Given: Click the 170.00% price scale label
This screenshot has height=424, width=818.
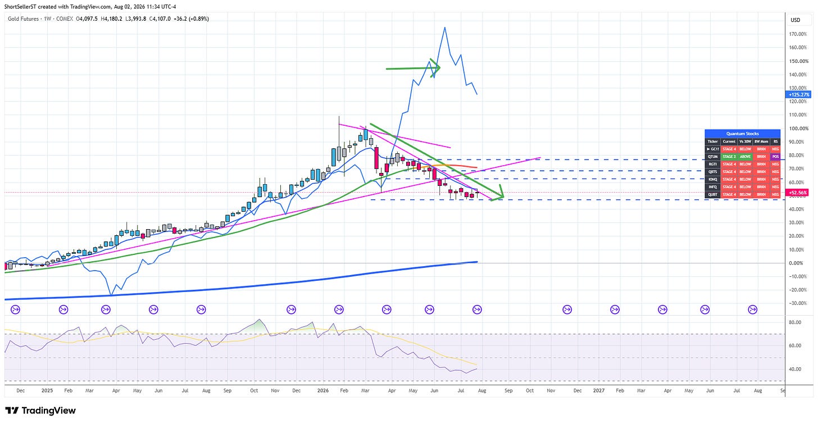Looking at the screenshot, I should click(x=798, y=34).
